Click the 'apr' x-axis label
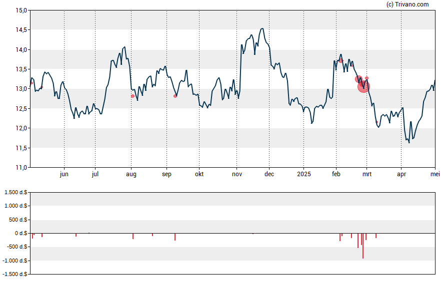The image size is (444, 282). [x=401, y=174]
